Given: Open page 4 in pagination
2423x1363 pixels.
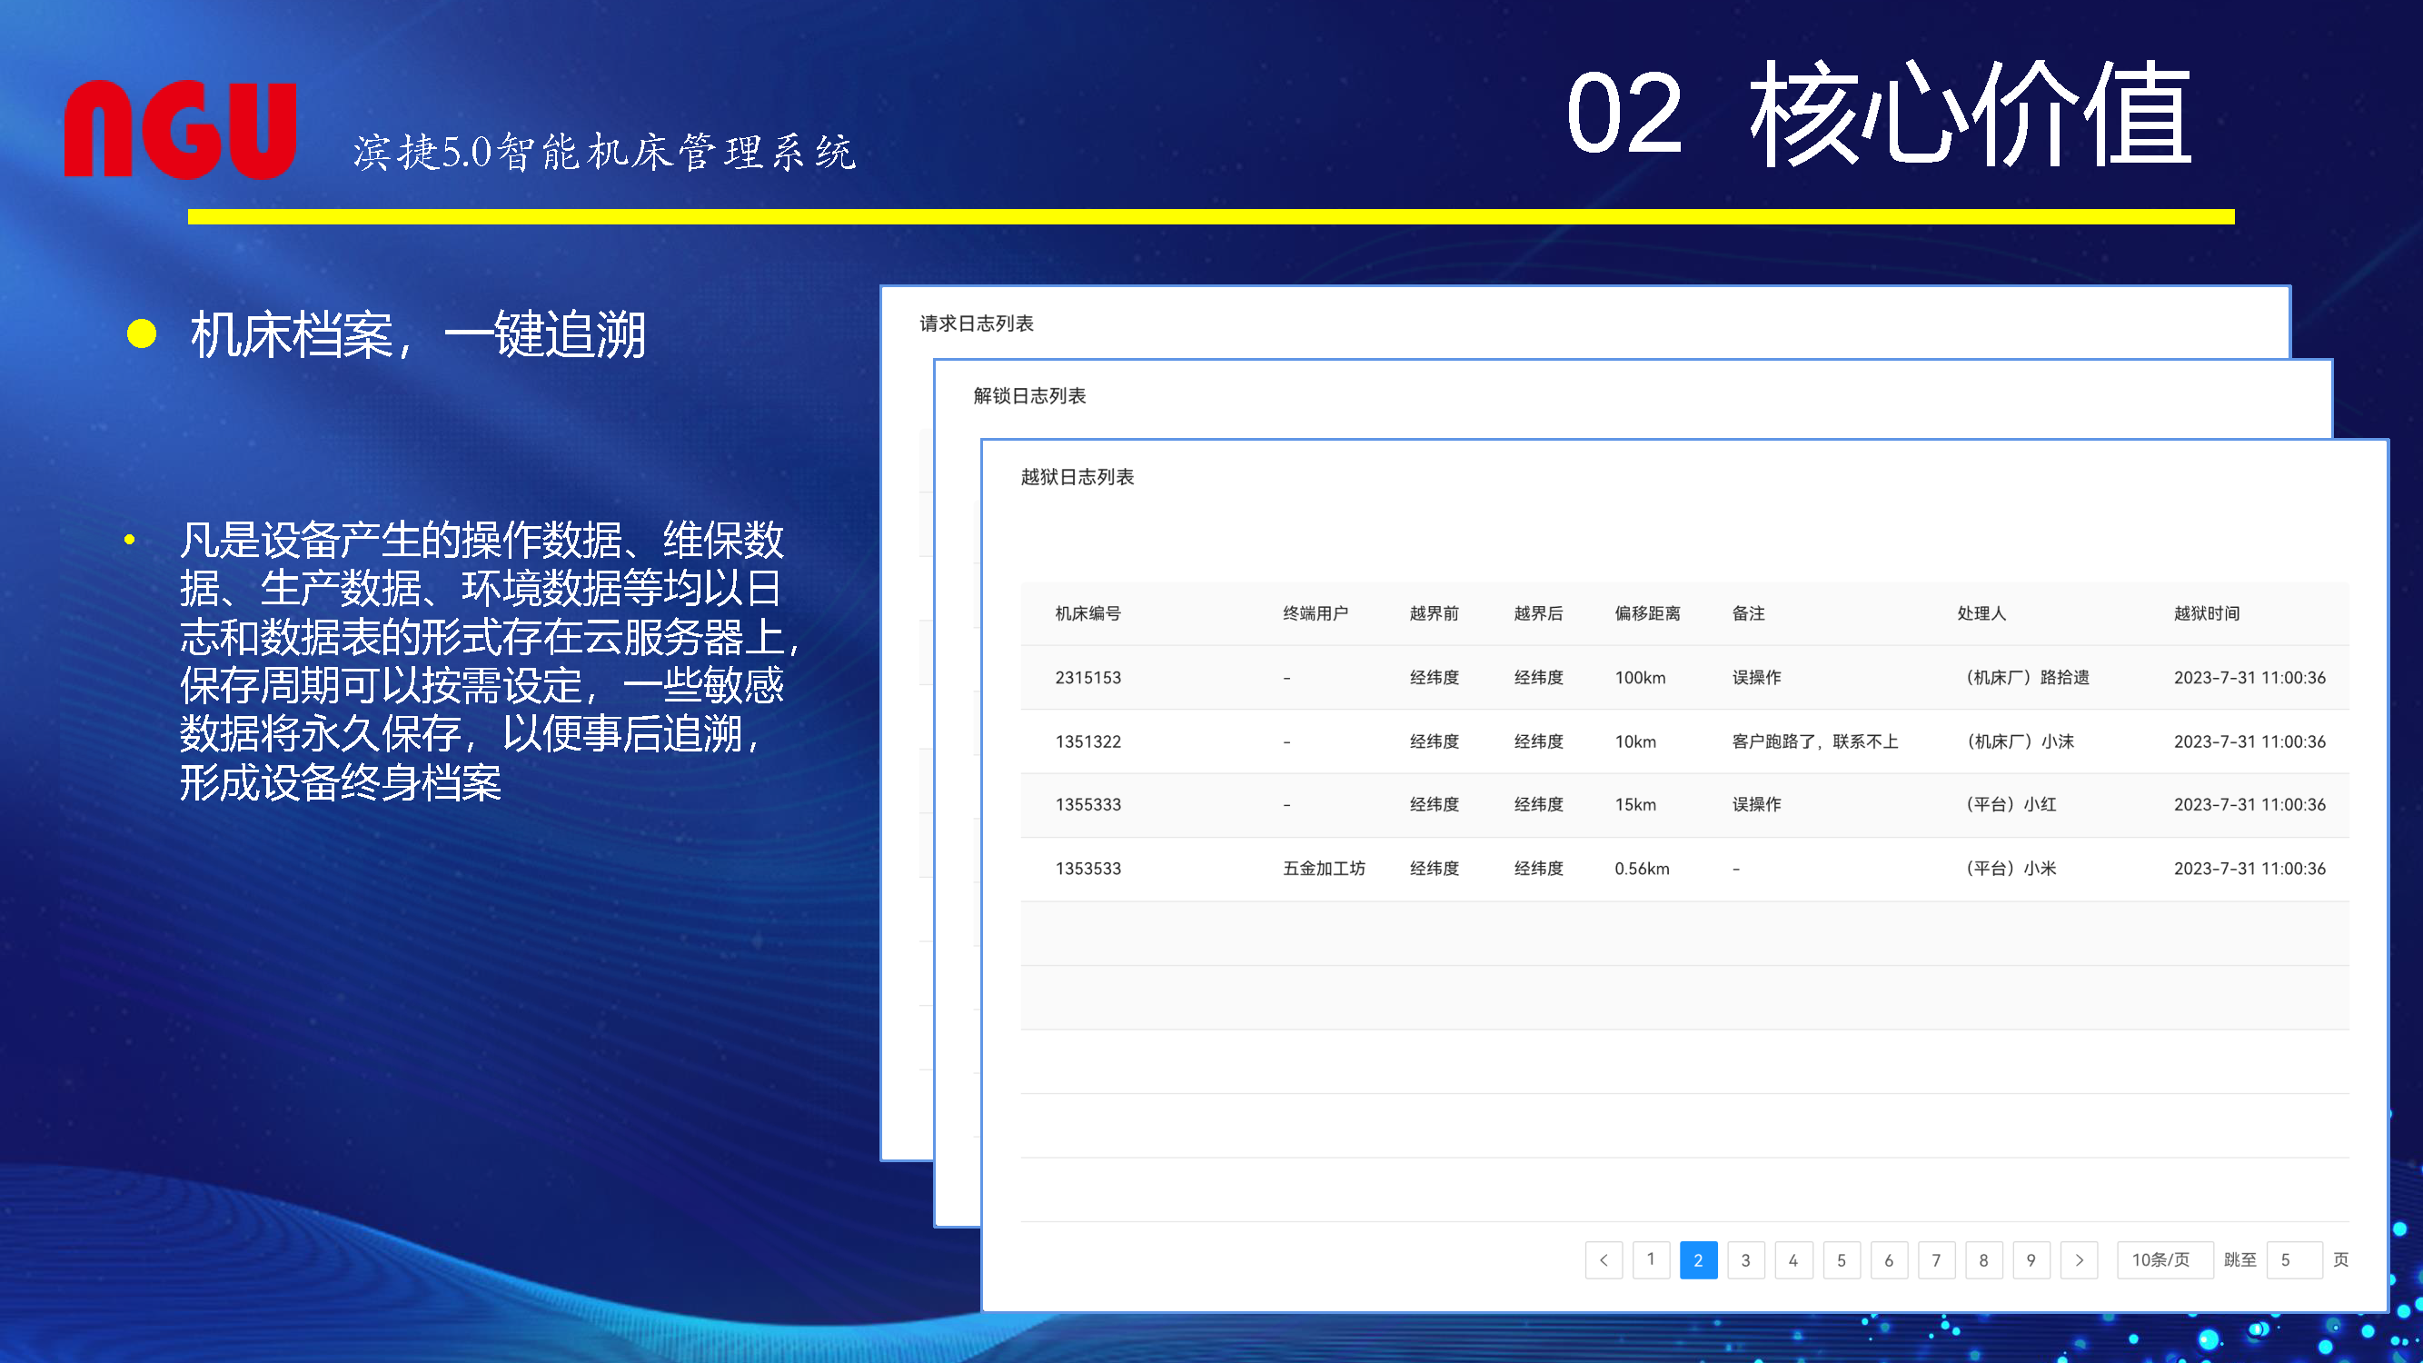Looking at the screenshot, I should (x=1793, y=1259).
